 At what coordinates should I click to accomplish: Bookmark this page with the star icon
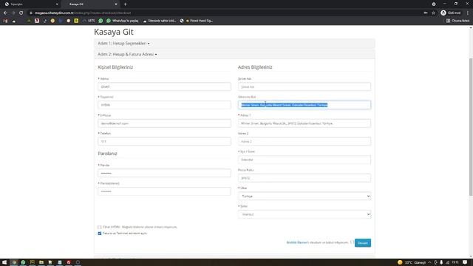[x=434, y=13]
